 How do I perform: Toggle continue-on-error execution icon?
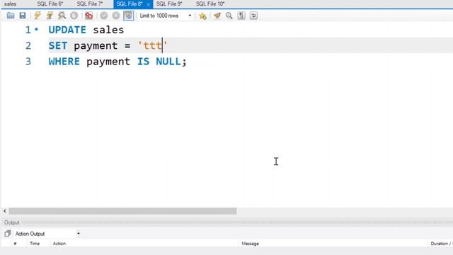(x=88, y=16)
